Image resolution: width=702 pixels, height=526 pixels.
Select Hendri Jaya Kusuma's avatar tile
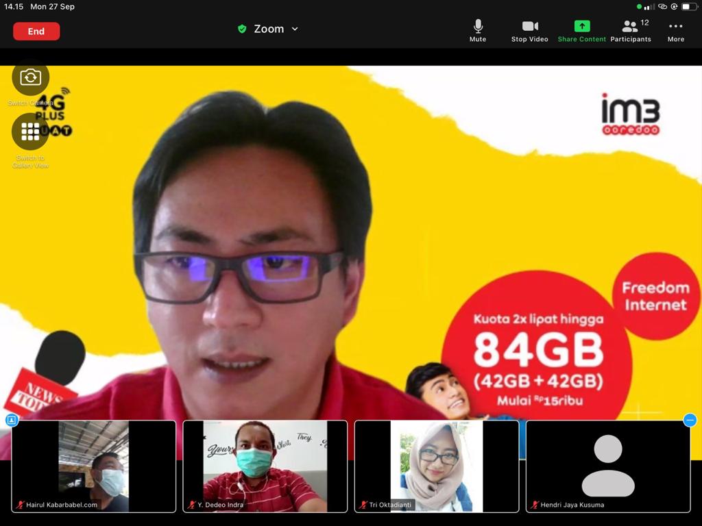(607, 466)
